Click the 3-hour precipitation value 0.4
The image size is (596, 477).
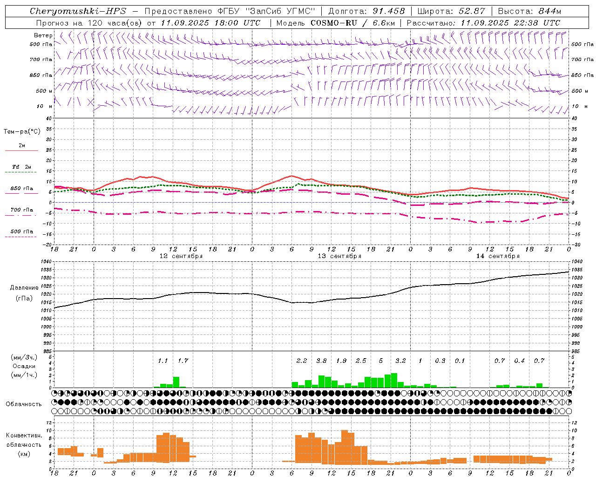pos(519,361)
